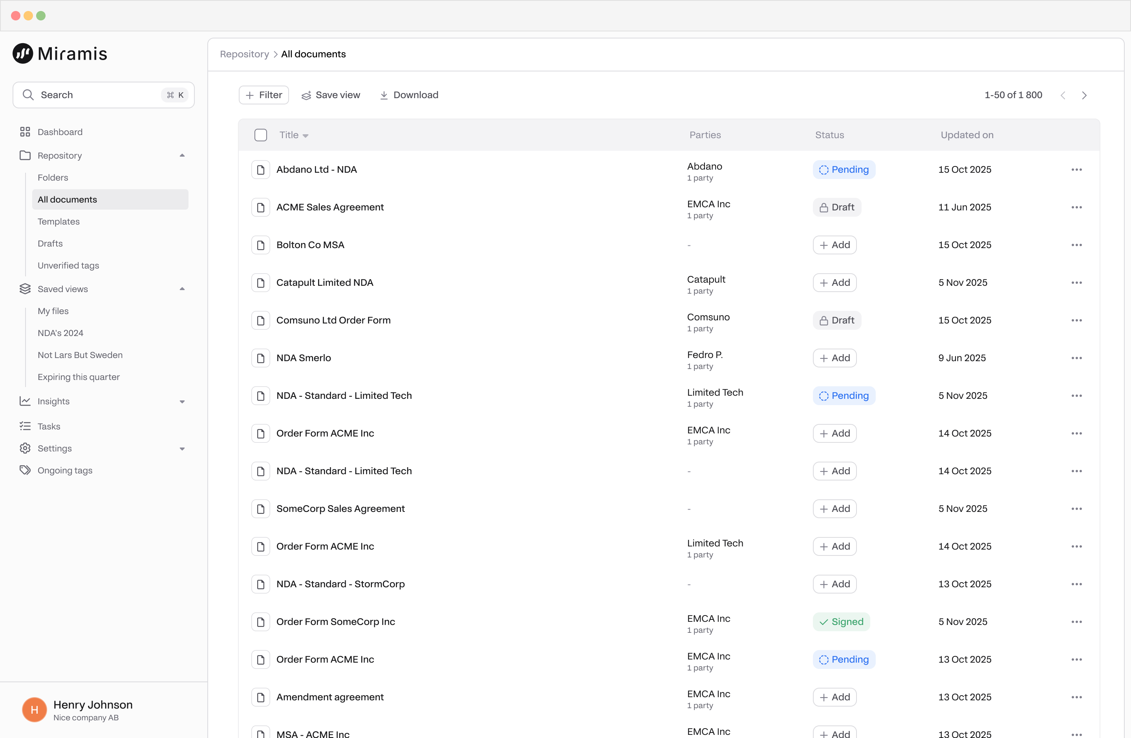Click the Miramis logo icon
Screen dimensions: 1131x738
pyautogui.click(x=22, y=54)
